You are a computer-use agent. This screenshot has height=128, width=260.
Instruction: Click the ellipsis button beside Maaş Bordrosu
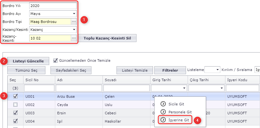pyautogui.click(x=74, y=22)
